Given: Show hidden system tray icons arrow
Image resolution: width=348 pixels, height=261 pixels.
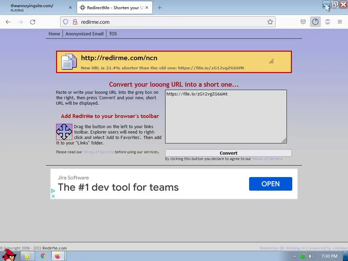Looking at the screenshot, I should tap(294, 256).
